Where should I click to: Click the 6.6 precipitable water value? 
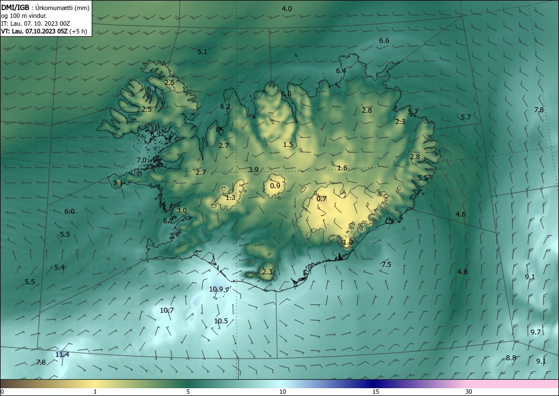(384, 41)
